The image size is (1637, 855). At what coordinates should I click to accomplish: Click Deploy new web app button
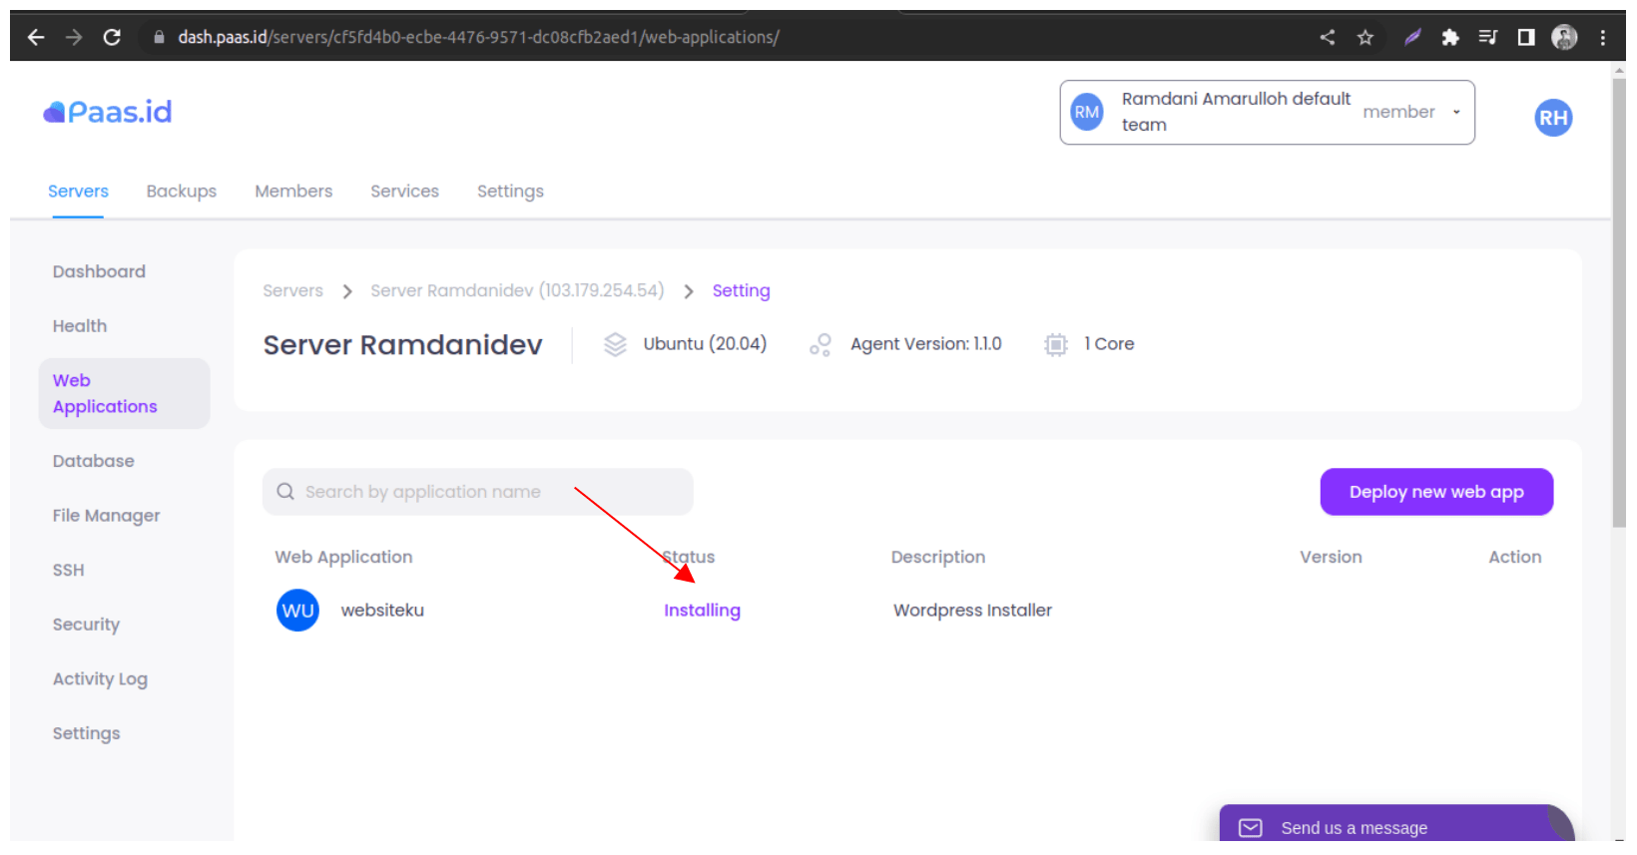[x=1435, y=492]
